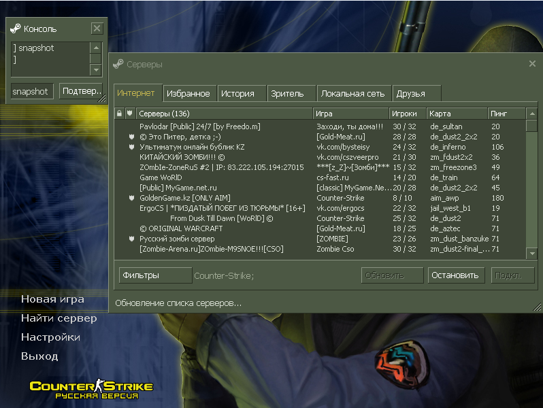Click game label cs-fast.ru
The height and width of the screenshot is (408, 543).
coord(333,177)
